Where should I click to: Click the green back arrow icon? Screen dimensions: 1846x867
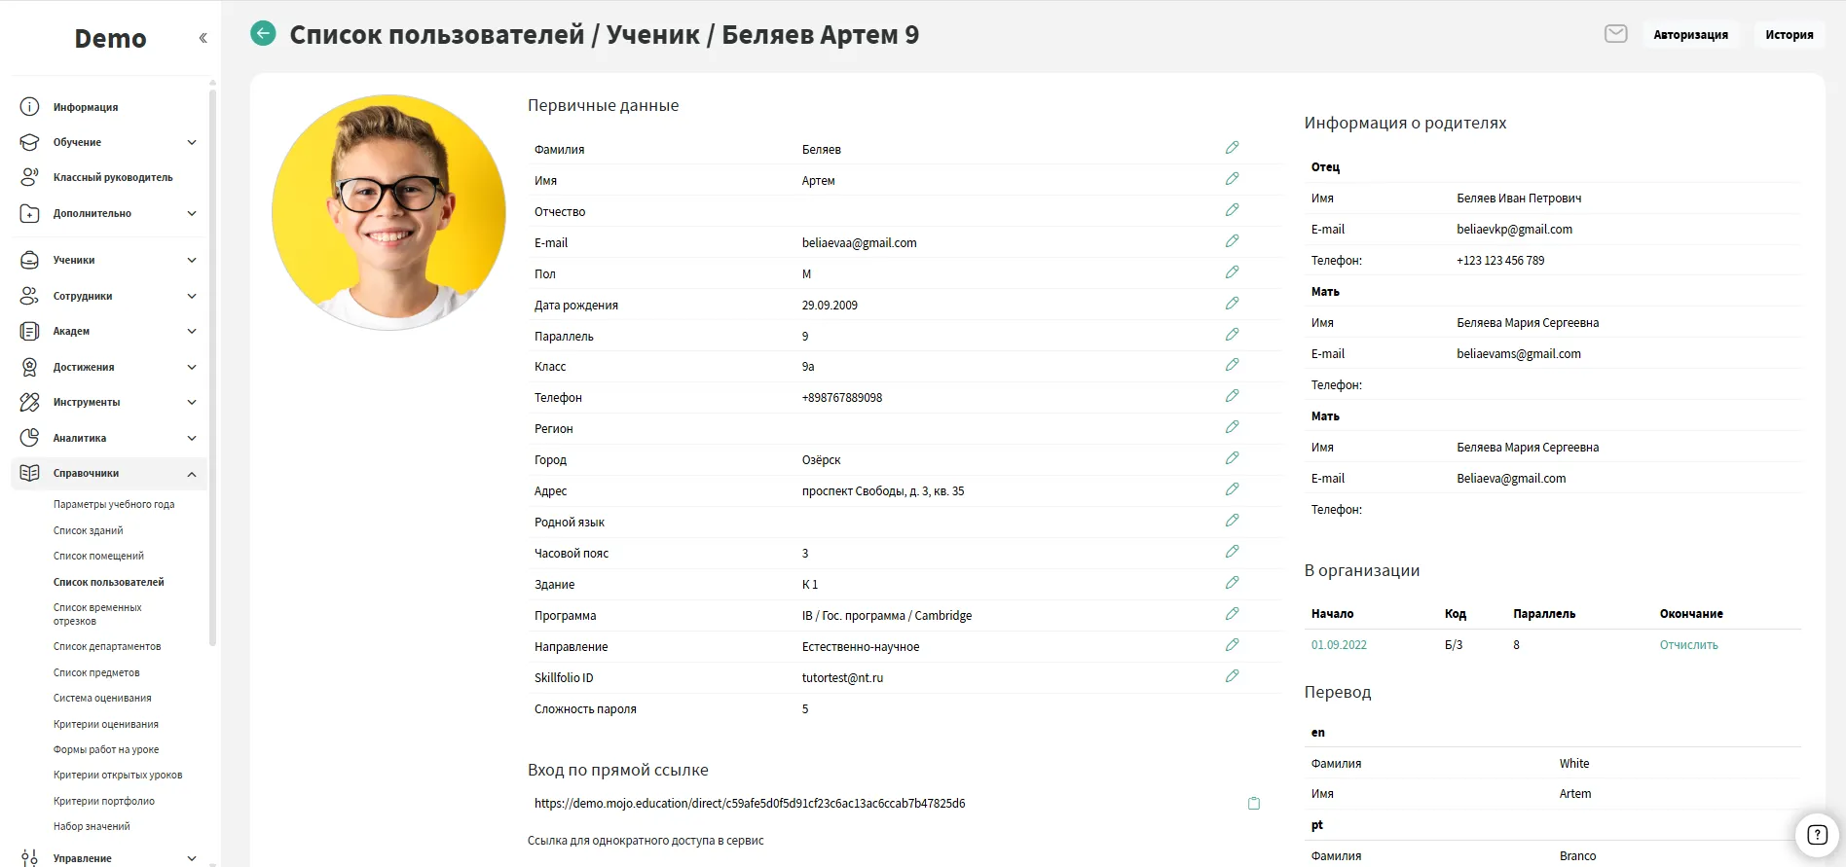263,34
